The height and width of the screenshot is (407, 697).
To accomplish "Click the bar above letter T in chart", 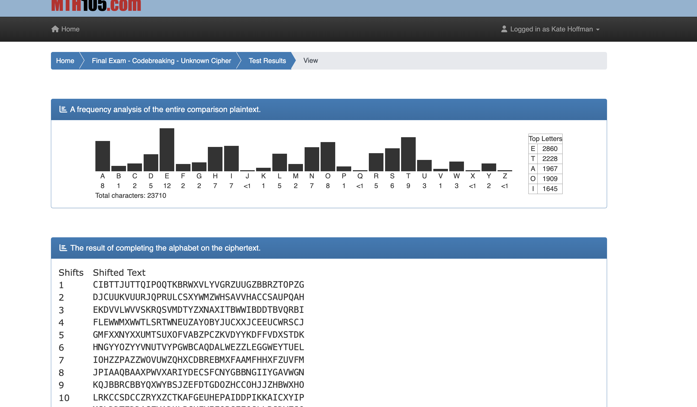I will [x=408, y=154].
